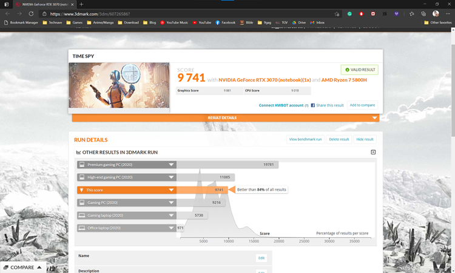Click the CPU Score value 9 018

[x=295, y=91]
